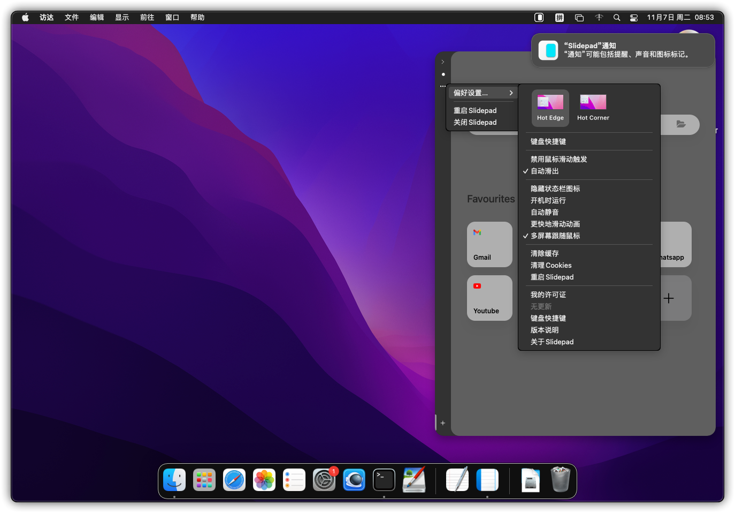Image resolution: width=735 pixels, height=513 pixels.
Task: Add a new app with sidebar plus
Action: [x=442, y=423]
